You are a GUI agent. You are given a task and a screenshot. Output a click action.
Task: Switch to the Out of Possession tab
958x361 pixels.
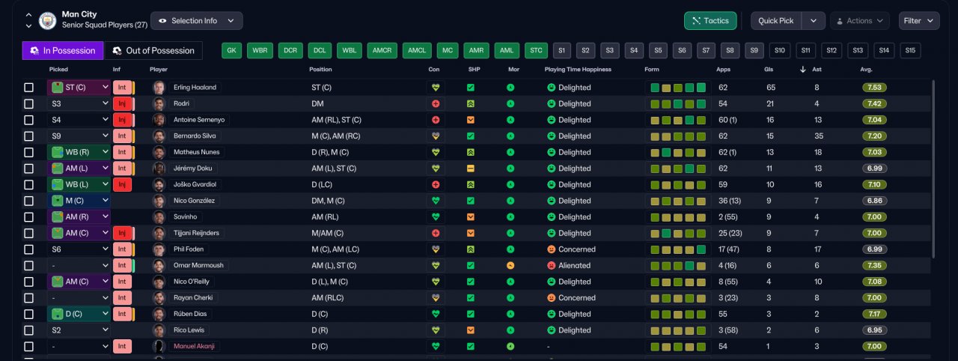153,51
